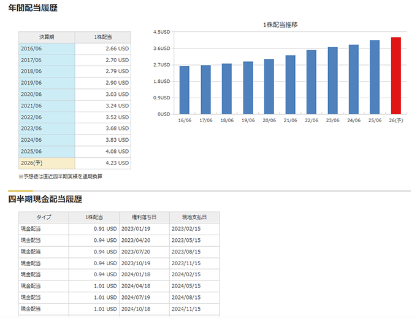Viewport: 417px width, 318px height.
Task: Click the 20/06 bar in the chart
Action: [x=269, y=87]
